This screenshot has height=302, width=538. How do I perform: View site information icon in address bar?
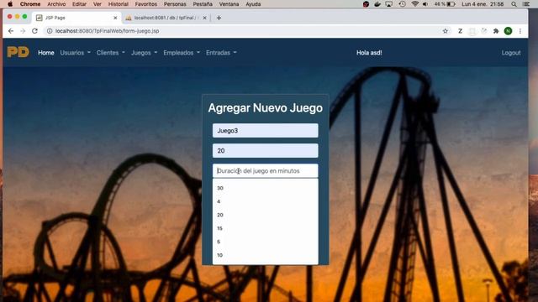pyautogui.click(x=50, y=31)
